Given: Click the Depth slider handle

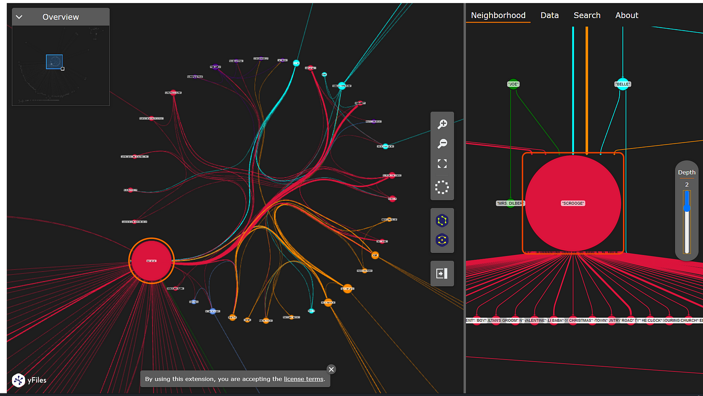Looking at the screenshot, I should click(687, 207).
